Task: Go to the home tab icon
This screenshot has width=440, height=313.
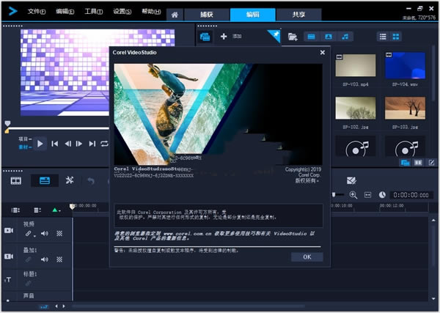Action: point(173,14)
